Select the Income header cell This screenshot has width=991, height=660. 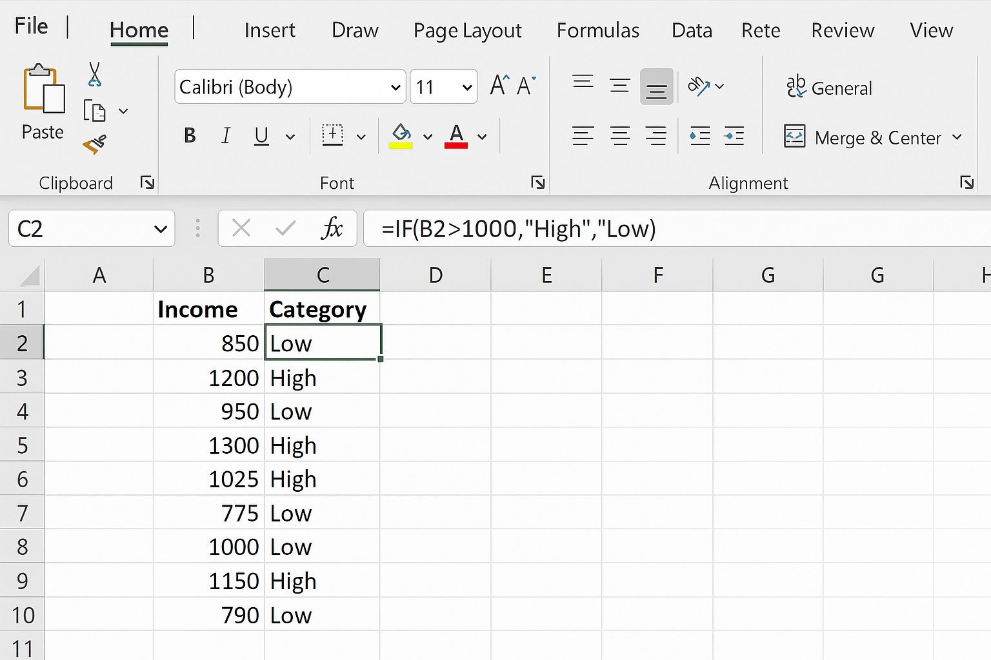point(209,309)
